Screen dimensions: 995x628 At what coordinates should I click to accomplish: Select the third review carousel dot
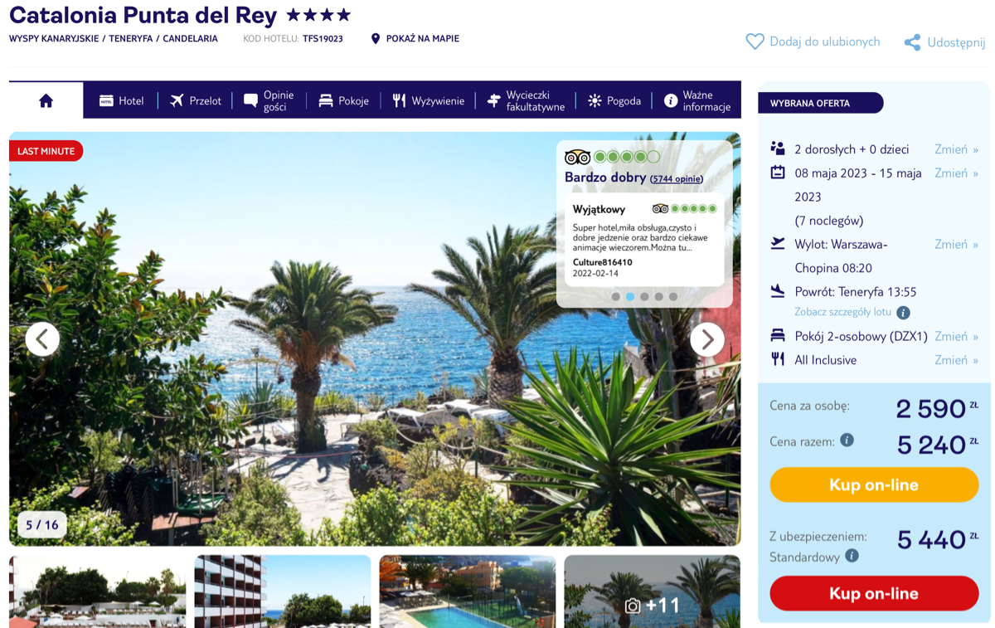click(644, 296)
